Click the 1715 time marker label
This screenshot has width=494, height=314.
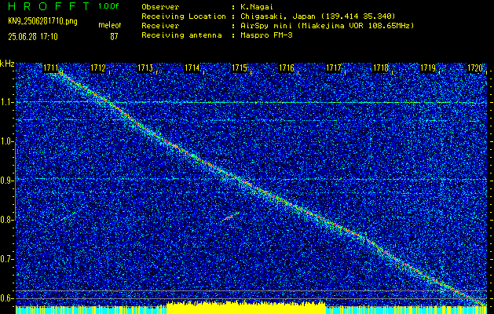(x=240, y=68)
